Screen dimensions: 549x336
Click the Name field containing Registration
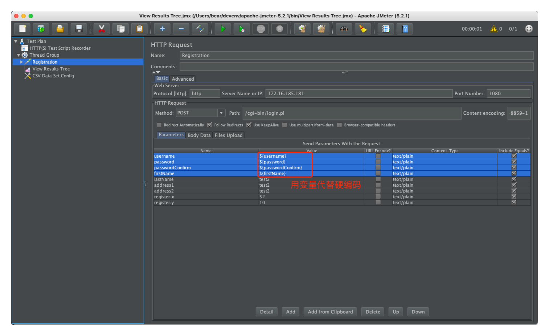pos(357,55)
